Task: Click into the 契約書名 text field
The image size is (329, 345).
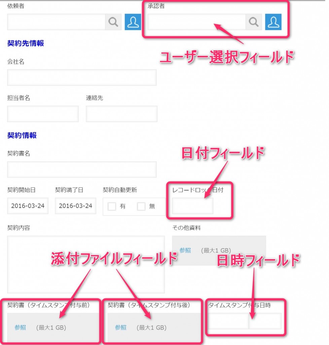Action: click(x=82, y=169)
